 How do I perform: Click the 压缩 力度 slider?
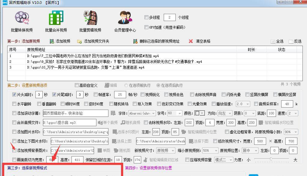coord(272,159)
